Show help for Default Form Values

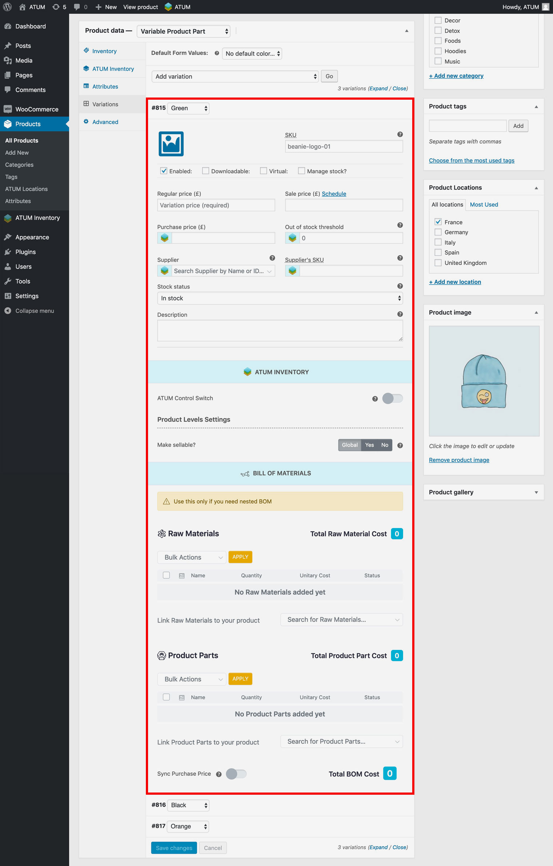[x=217, y=53]
